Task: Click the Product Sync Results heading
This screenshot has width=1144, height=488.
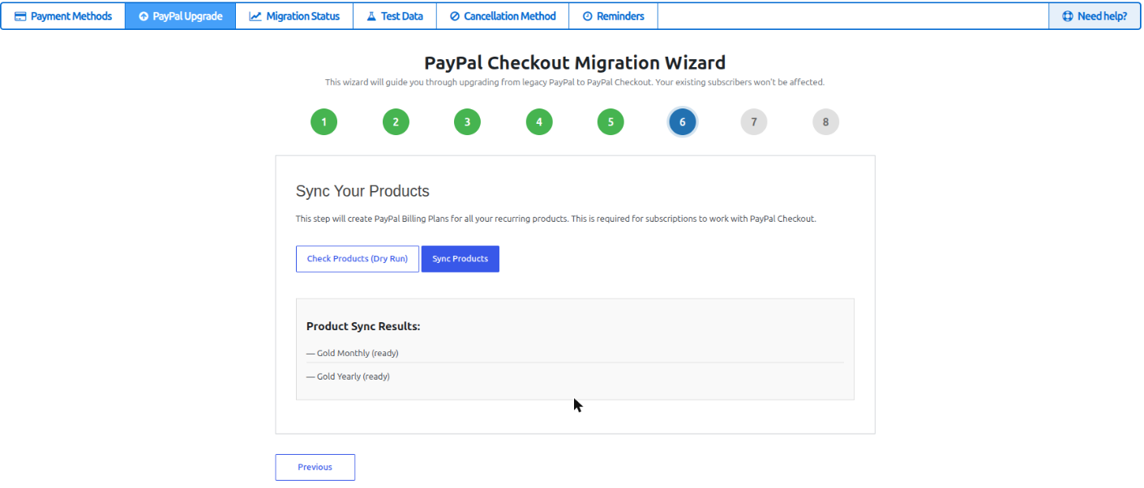Action: 363,326
